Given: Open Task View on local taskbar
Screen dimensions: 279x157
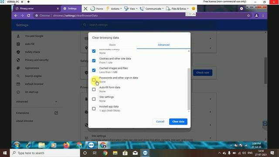Looking at the screenshot, I should tap(95, 153).
